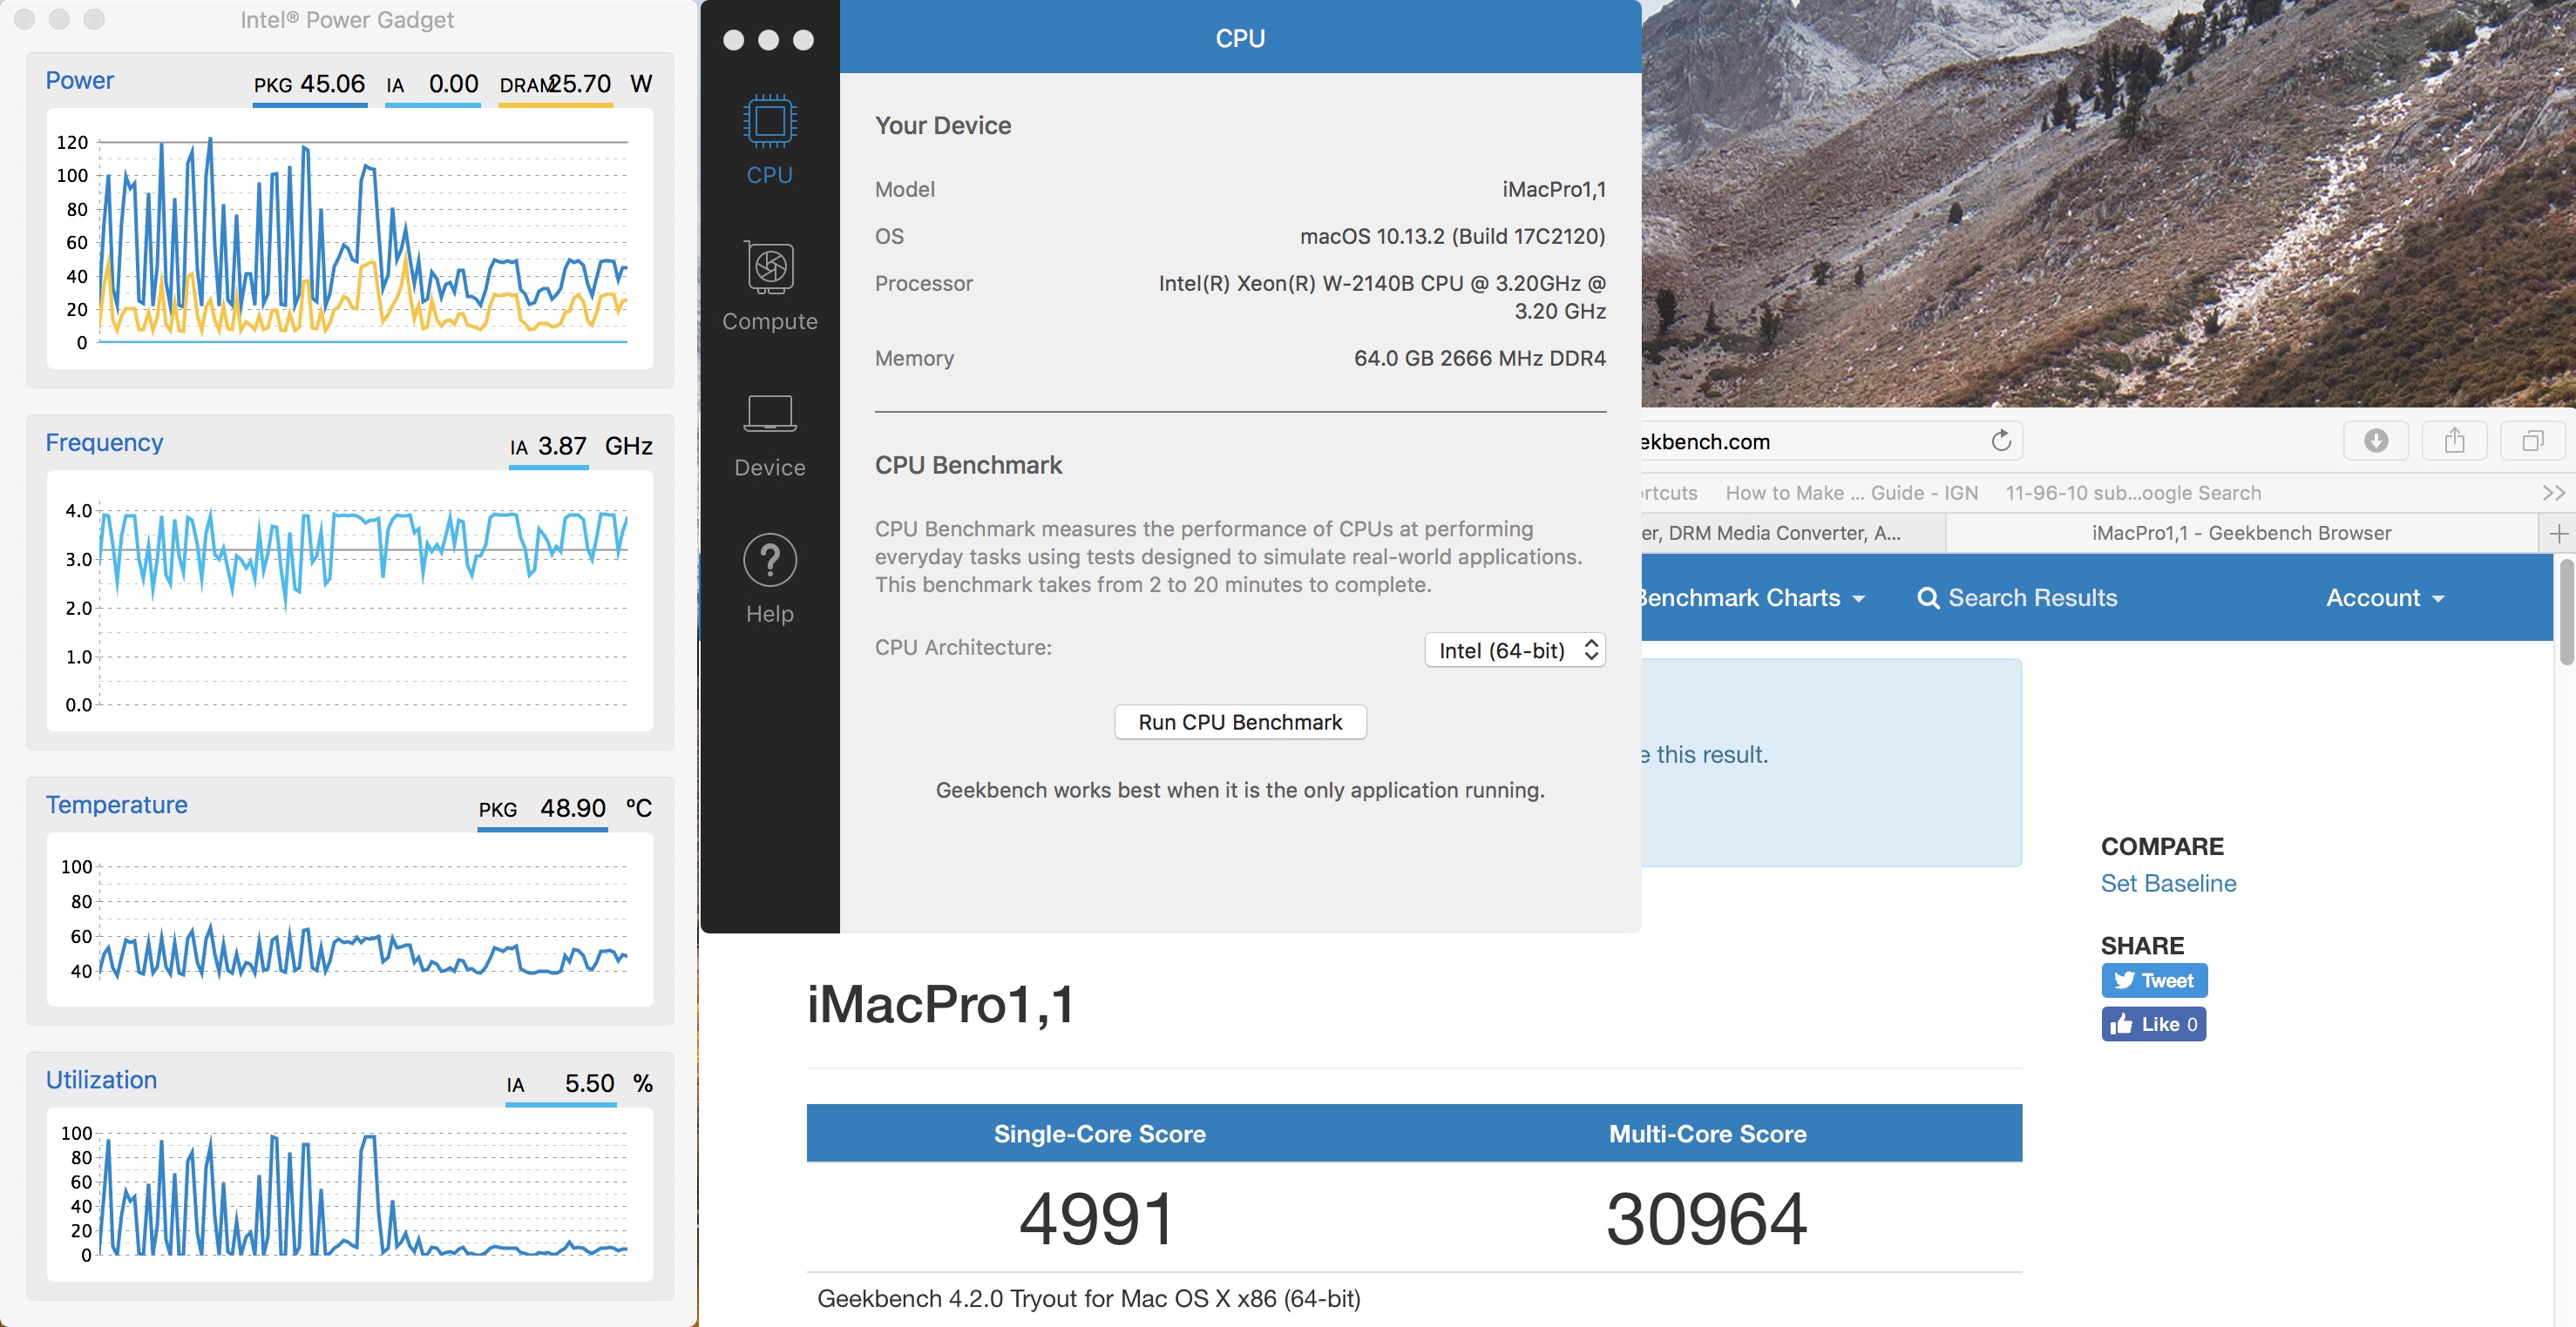Open How to Make ... Guide - IGN bookmark
The image size is (2576, 1327).
point(1851,493)
